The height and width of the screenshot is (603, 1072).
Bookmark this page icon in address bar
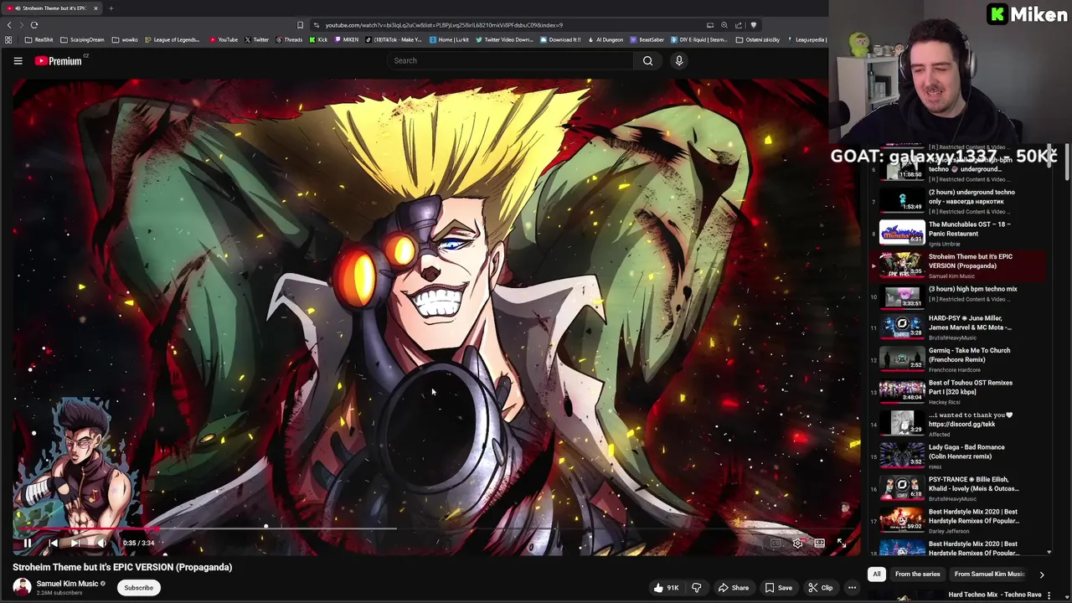pyautogui.click(x=300, y=25)
